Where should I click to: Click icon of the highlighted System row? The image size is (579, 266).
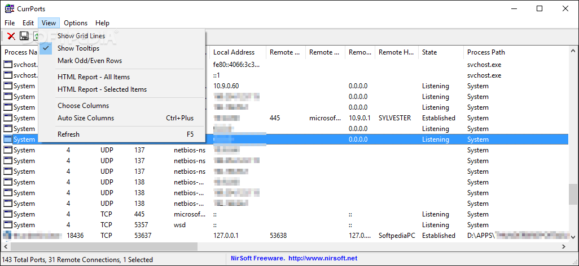(8, 139)
